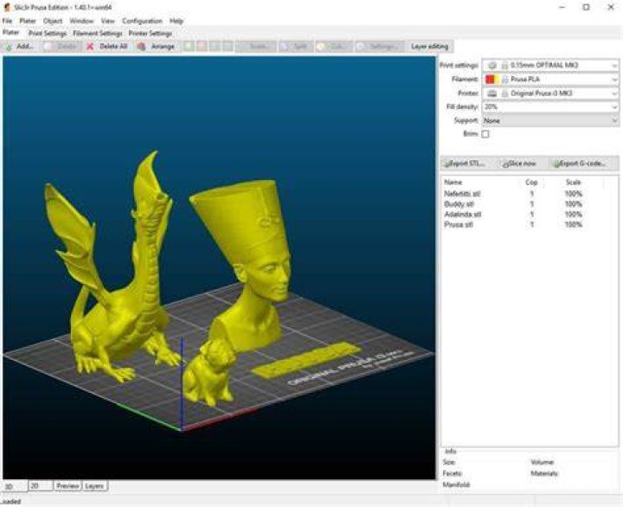Click the flat Prusa nameplate model on bed
Image resolution: width=623 pixels, height=507 pixels.
click(x=306, y=360)
